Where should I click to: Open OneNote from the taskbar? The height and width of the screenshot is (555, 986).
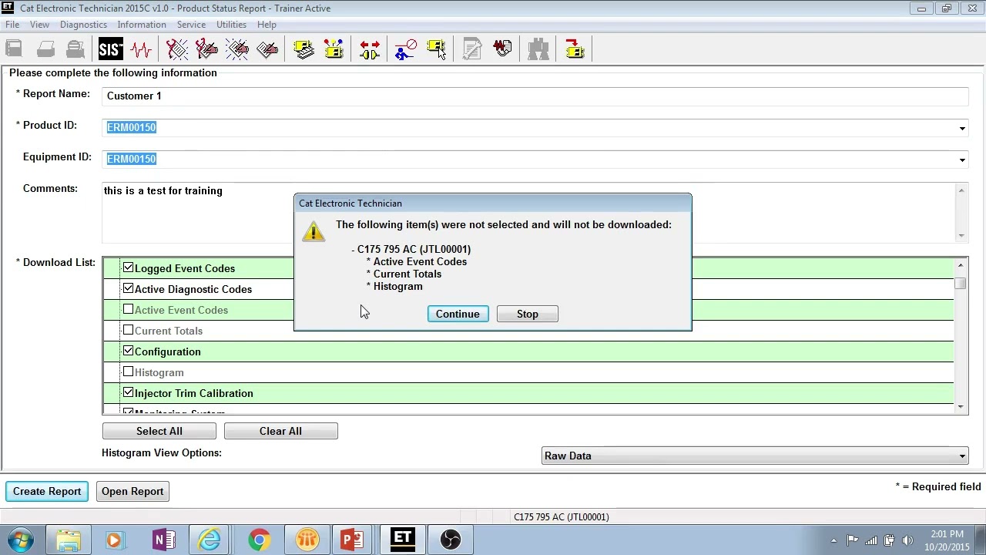pyautogui.click(x=163, y=540)
